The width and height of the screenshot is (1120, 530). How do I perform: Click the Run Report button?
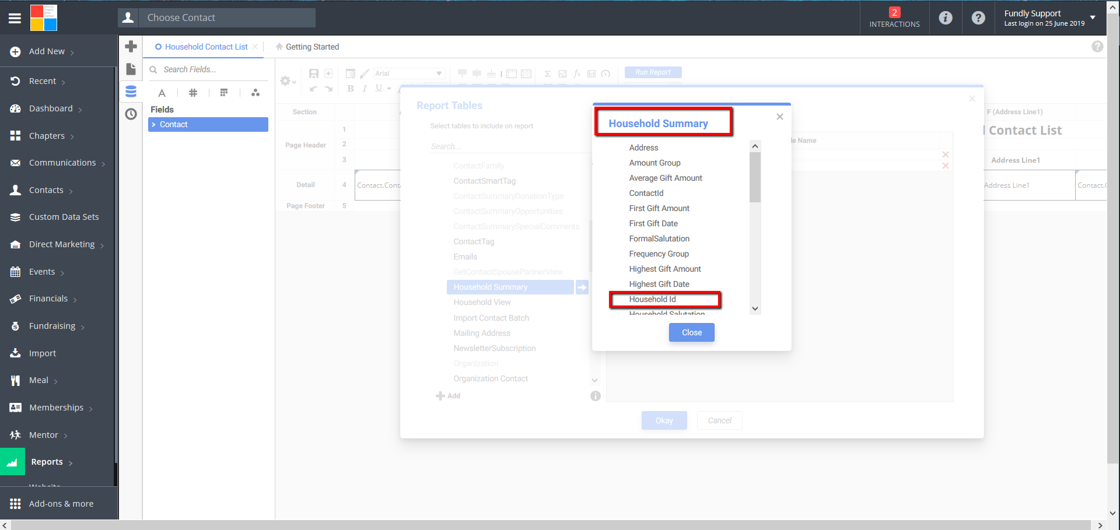click(653, 72)
